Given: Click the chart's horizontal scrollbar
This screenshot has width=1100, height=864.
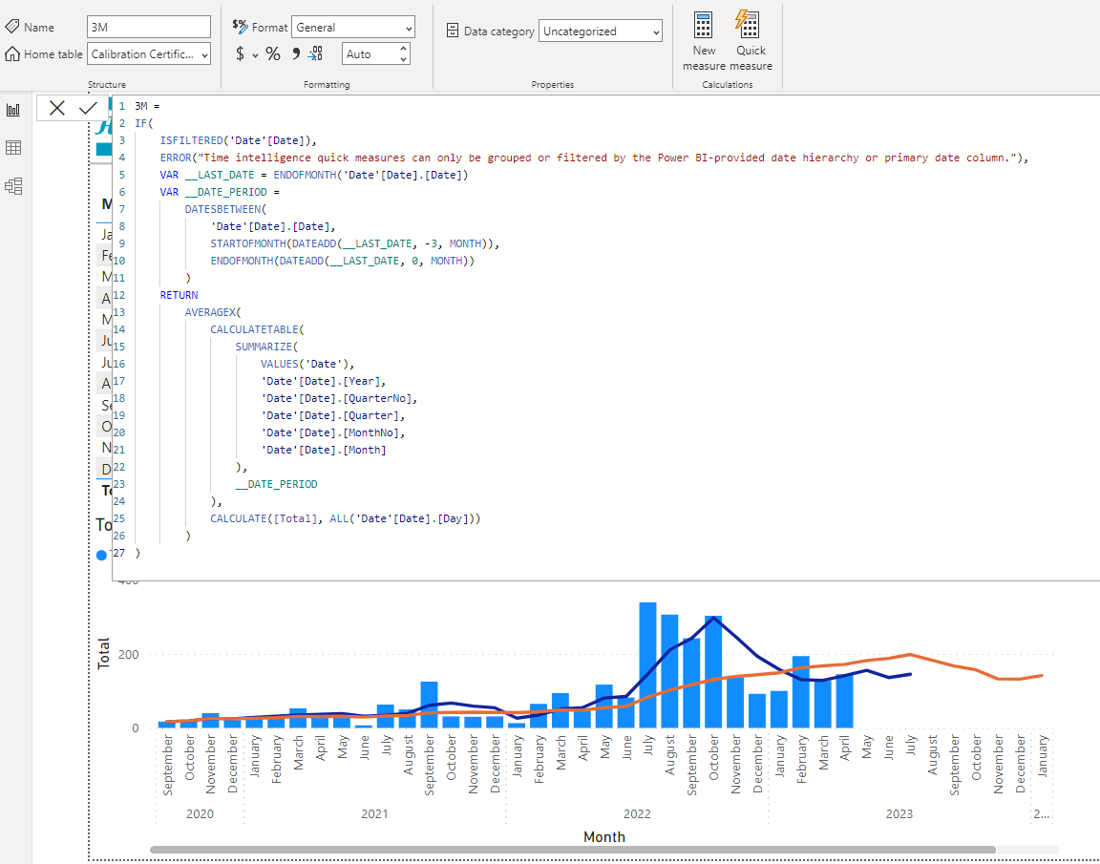Looking at the screenshot, I should (x=573, y=850).
